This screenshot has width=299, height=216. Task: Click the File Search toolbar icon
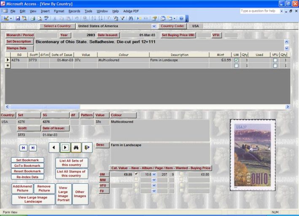tap(24, 18)
